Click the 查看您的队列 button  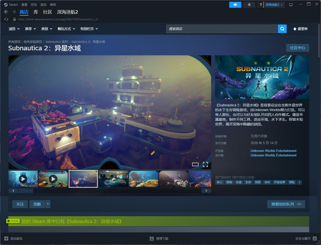(x=286, y=204)
